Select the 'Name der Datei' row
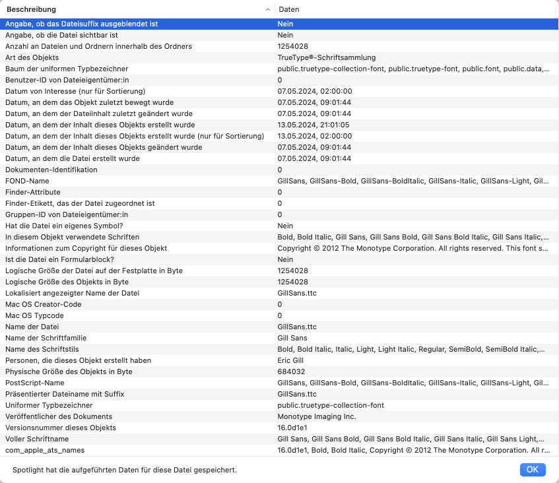Viewport: 559px width, 483px height. 280,327
